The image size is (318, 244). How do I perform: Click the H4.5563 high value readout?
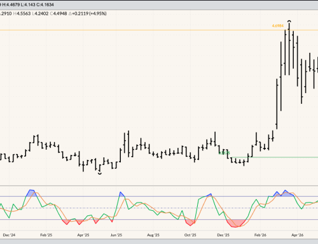[22, 13]
